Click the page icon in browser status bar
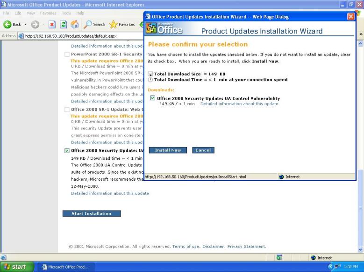Image resolution: width=364 pixels, height=272 pixels. (3, 258)
